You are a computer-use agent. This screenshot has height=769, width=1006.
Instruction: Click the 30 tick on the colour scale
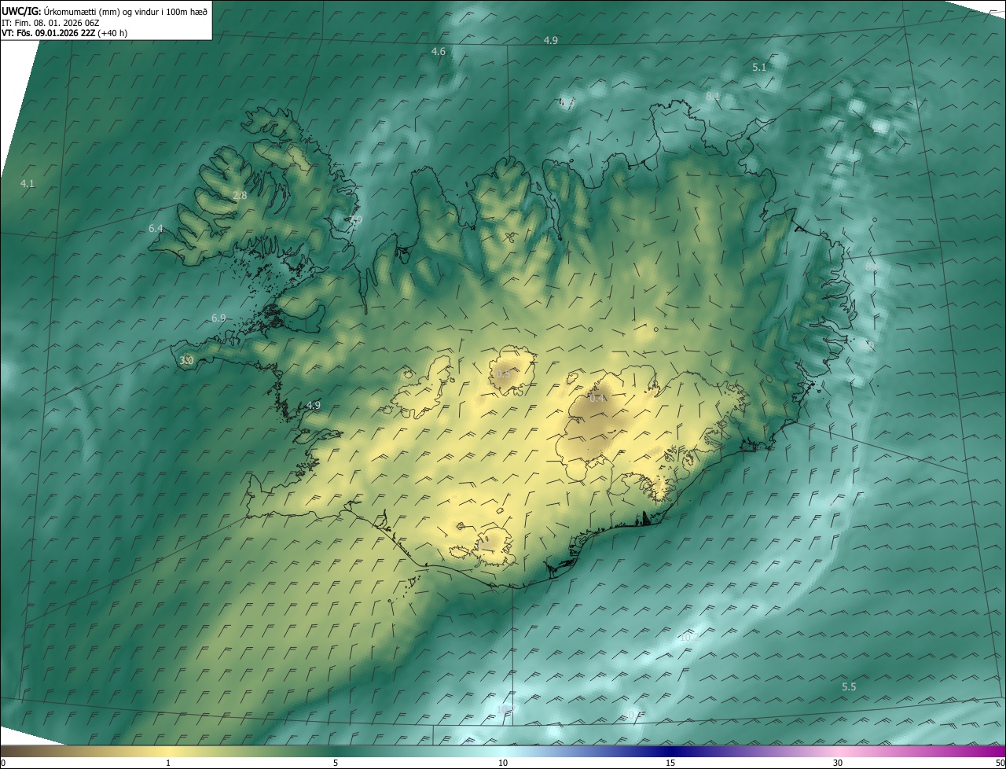coord(838,763)
